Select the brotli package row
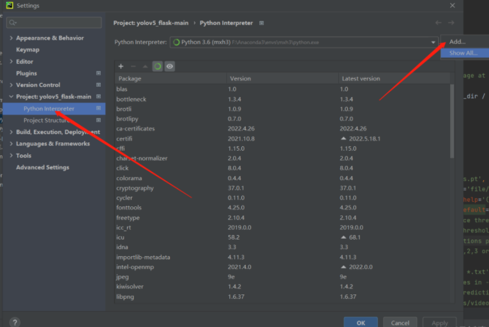The image size is (489, 327). coord(283,109)
